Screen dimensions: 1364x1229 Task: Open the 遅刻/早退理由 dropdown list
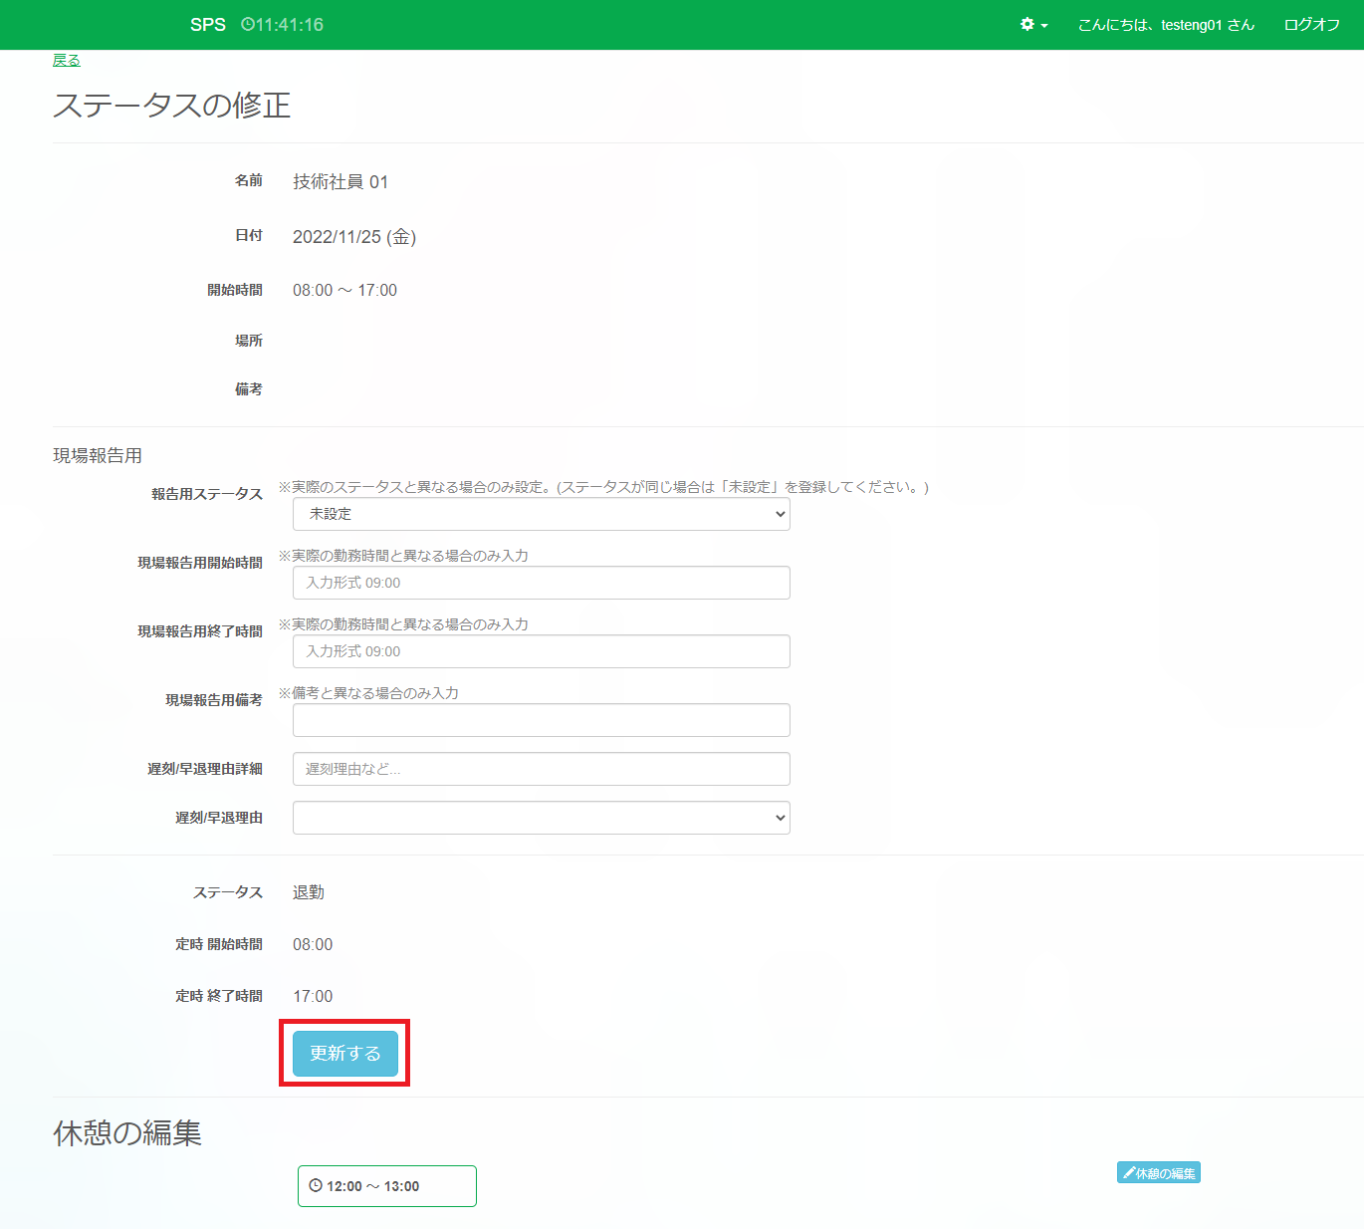pos(541,818)
